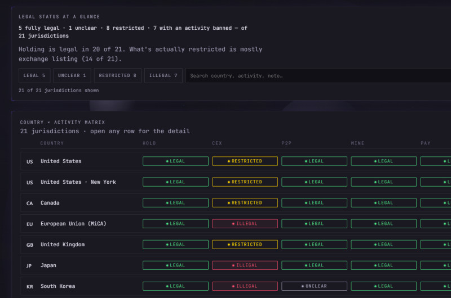Click the CEX column header
451x298 pixels.
point(217,143)
